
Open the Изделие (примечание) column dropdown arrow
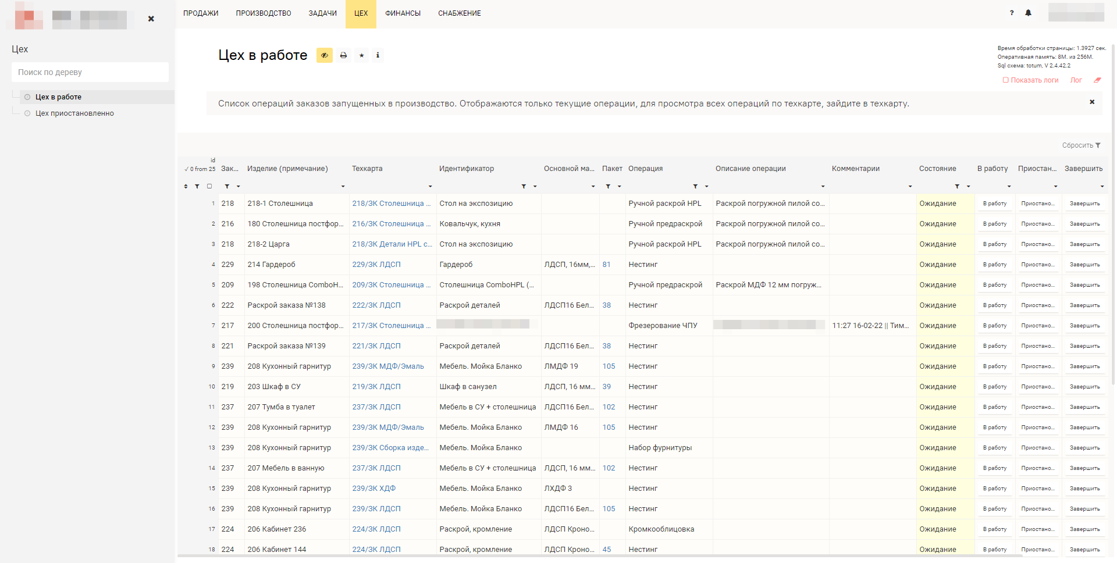coord(343,187)
